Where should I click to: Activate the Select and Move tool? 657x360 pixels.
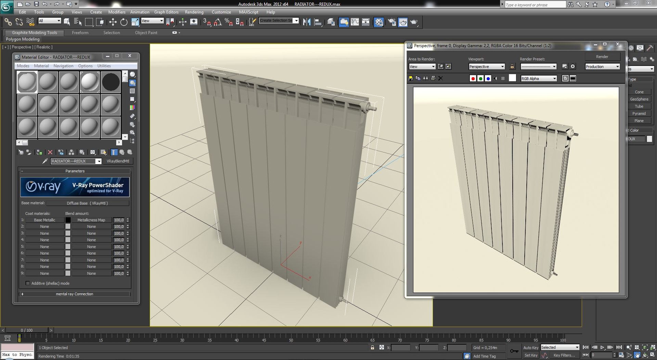point(113,22)
